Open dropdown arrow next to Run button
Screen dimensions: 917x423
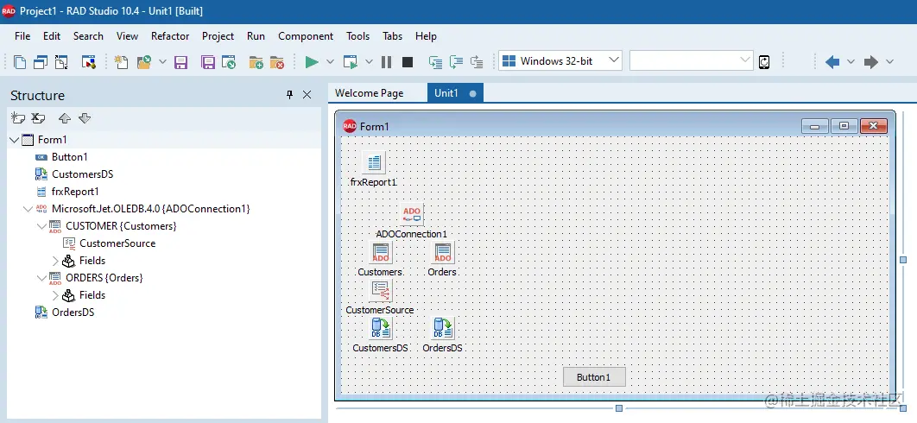click(x=330, y=62)
